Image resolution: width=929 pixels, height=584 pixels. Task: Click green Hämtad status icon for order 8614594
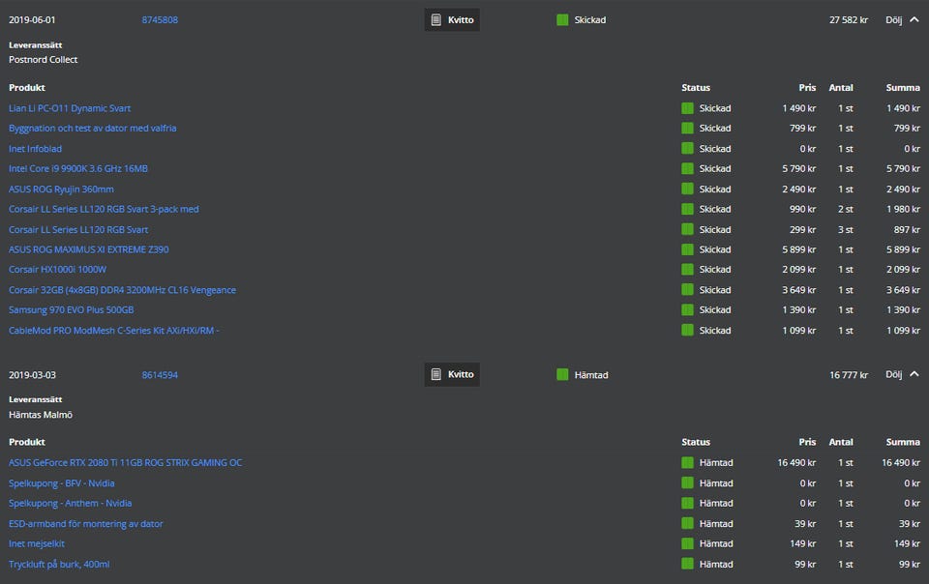coord(562,374)
